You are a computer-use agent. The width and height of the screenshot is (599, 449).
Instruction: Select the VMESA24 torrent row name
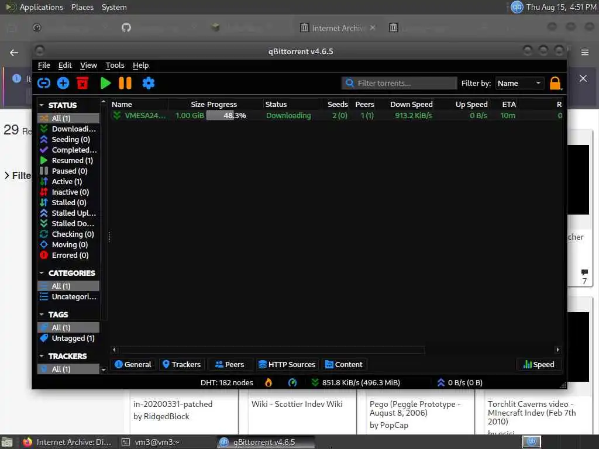pos(145,115)
